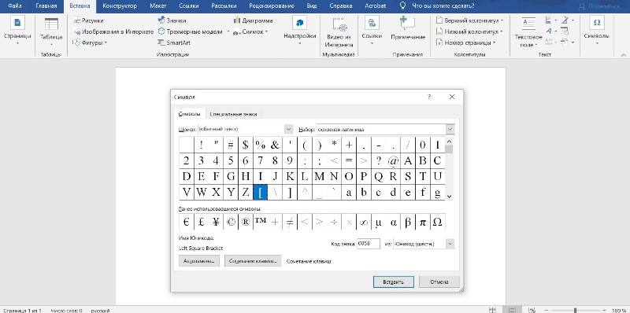Pick the pi π recent symbol

coord(423,222)
